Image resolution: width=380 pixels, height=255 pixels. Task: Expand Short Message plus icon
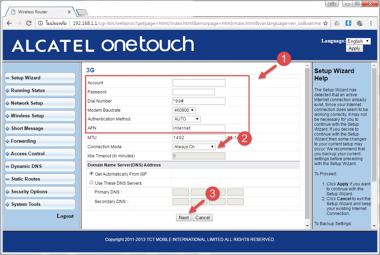coord(7,129)
